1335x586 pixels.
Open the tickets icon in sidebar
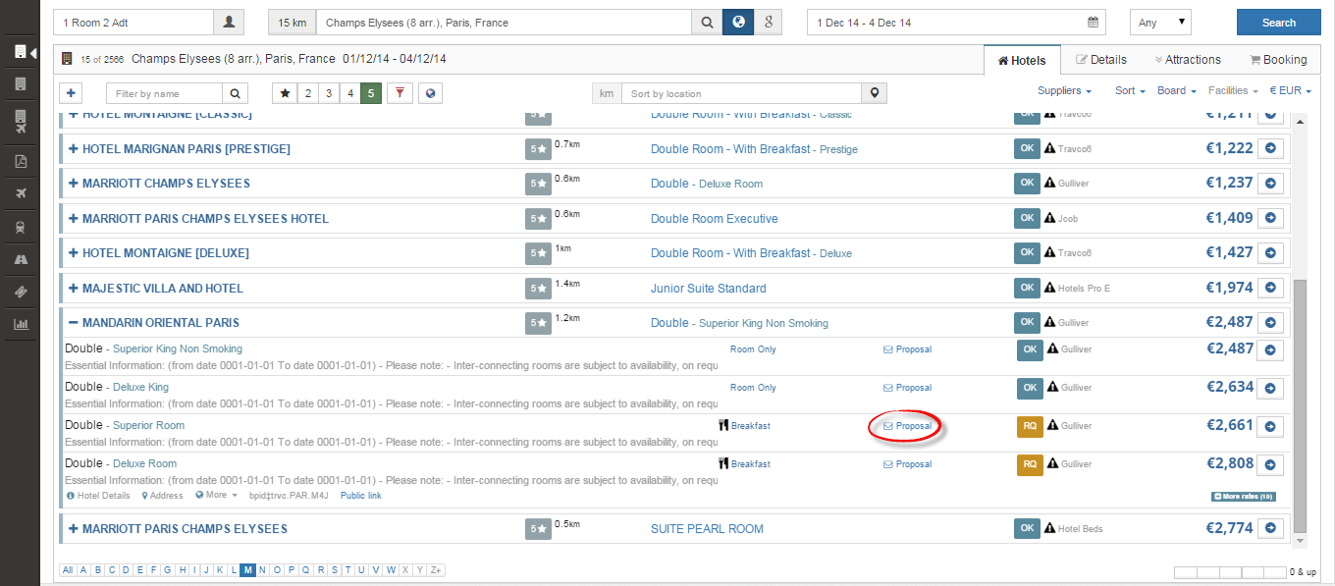[20, 292]
